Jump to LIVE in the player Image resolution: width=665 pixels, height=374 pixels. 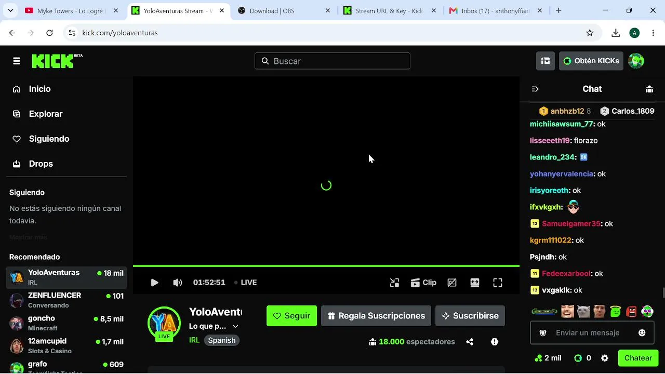(x=246, y=283)
